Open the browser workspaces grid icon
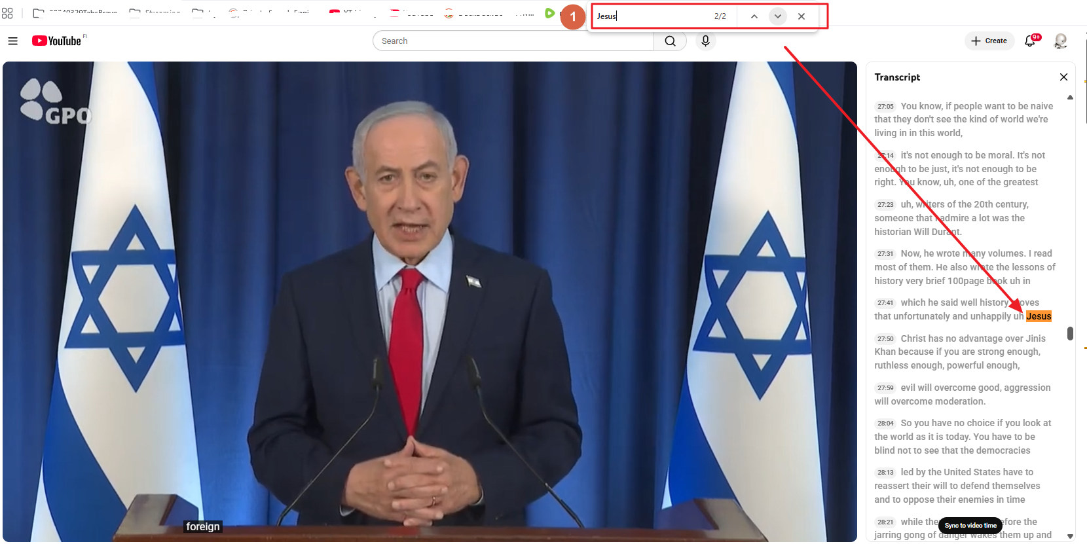Image resolution: width=1087 pixels, height=544 pixels. click(7, 13)
